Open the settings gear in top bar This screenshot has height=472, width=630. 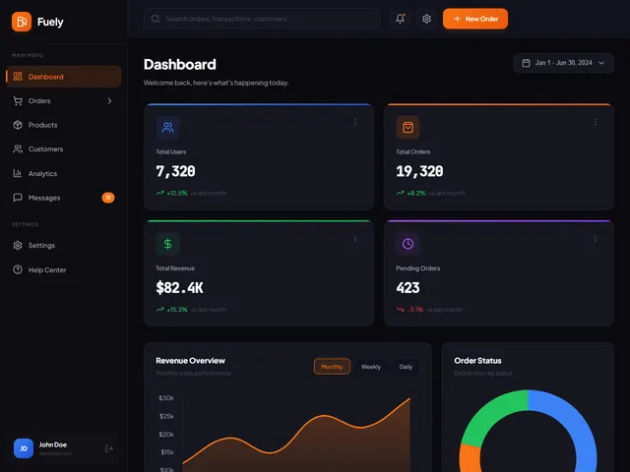426,19
